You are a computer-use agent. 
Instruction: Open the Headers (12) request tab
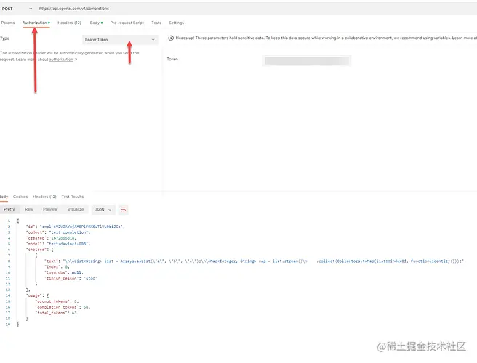[x=69, y=23]
